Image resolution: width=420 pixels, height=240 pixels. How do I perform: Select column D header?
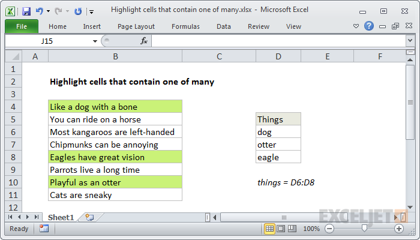tap(278, 56)
